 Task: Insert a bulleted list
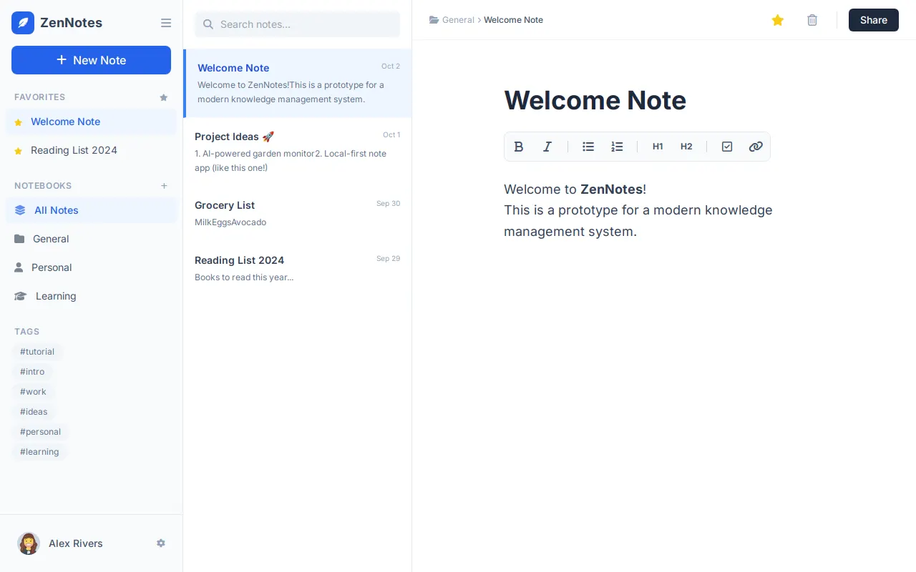pyautogui.click(x=588, y=147)
